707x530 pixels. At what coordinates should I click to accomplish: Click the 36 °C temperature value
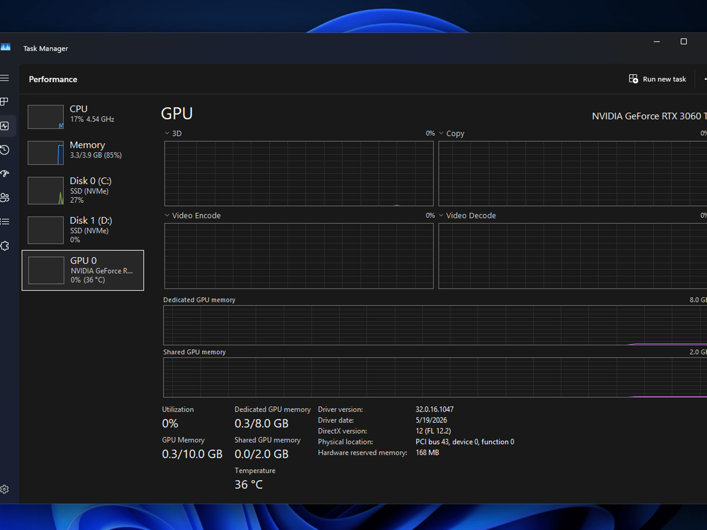click(249, 484)
